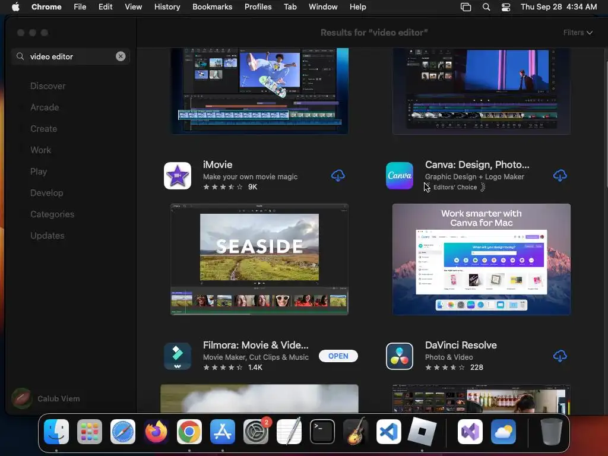Download iMovie with the cloud icon

pyautogui.click(x=338, y=176)
